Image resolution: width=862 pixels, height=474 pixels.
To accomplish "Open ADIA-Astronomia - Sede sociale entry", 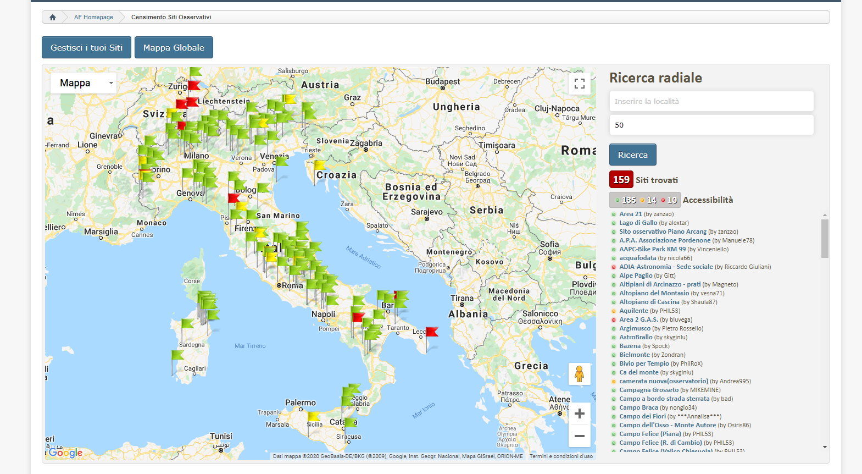I will (x=666, y=267).
